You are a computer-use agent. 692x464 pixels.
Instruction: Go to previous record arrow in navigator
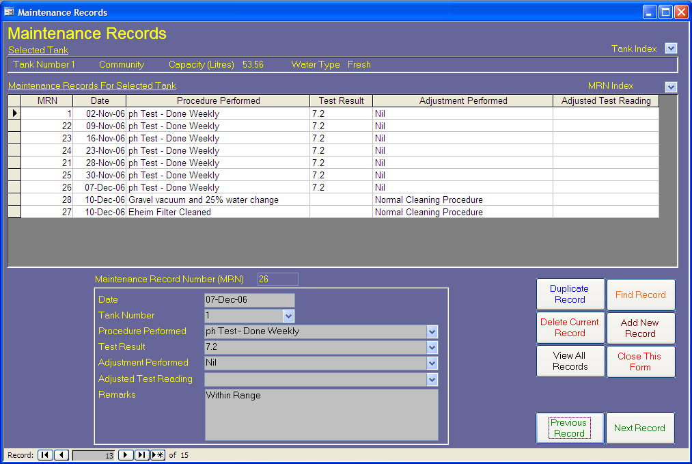point(61,454)
